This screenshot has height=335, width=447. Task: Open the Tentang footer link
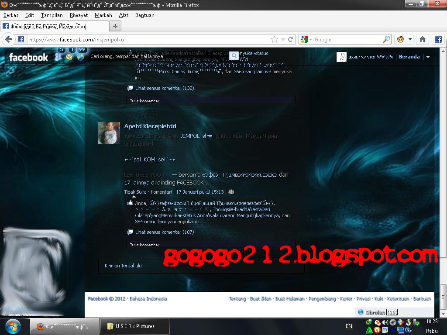[x=237, y=299]
